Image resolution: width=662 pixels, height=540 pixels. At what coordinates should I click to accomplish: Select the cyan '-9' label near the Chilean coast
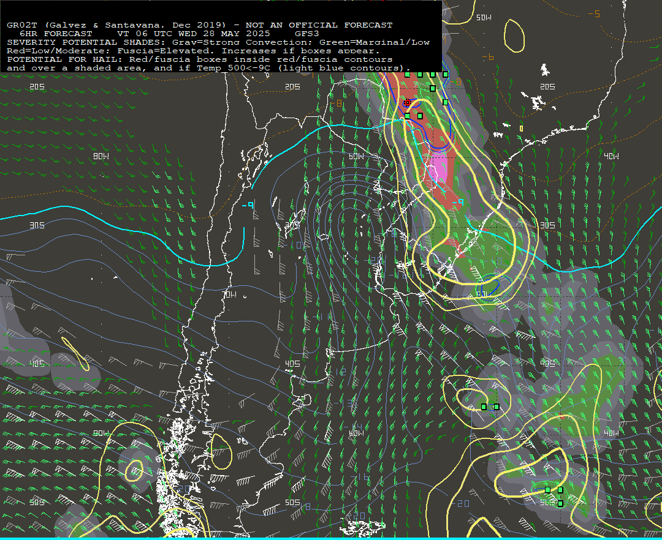pyautogui.click(x=248, y=205)
